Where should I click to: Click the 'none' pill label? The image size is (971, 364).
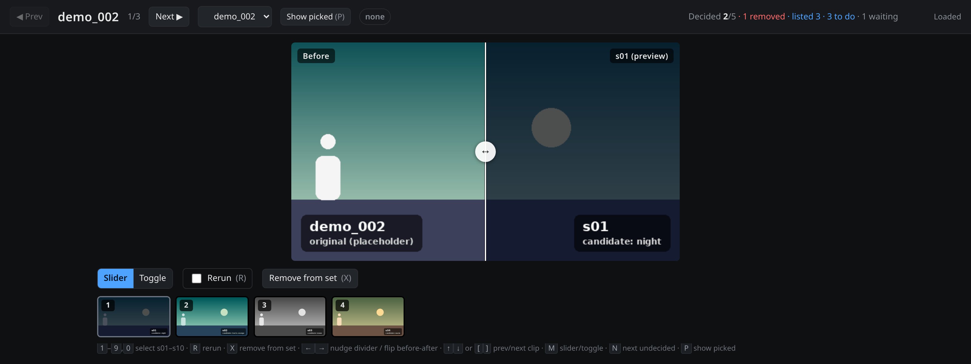(375, 17)
